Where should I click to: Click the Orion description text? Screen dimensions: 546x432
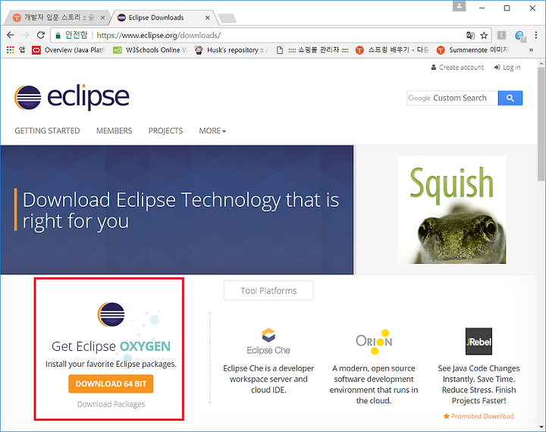(x=374, y=384)
